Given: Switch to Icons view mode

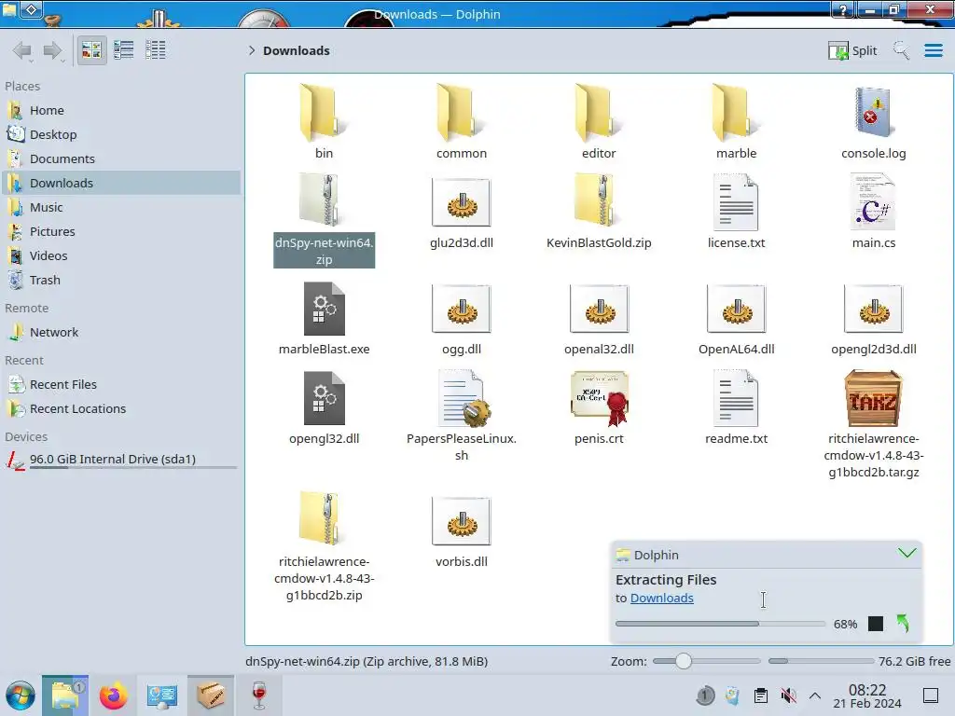Looking at the screenshot, I should click(x=91, y=50).
